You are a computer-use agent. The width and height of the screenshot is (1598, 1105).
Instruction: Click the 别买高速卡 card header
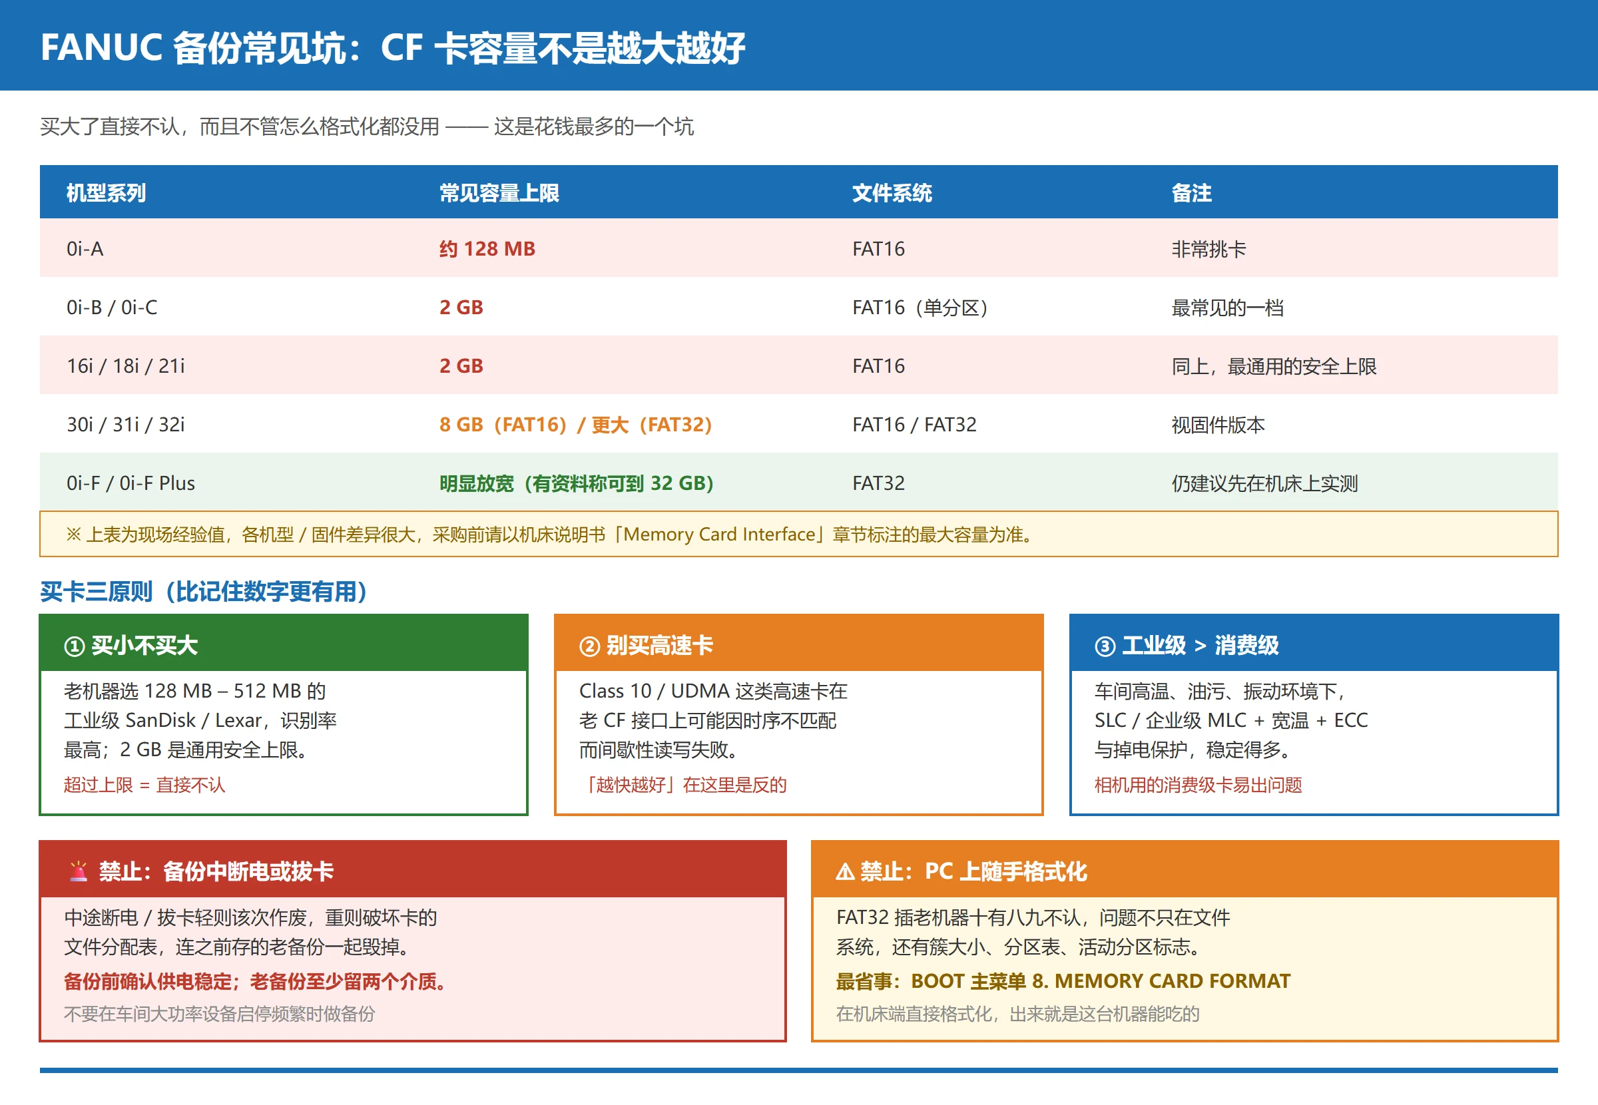point(798,643)
